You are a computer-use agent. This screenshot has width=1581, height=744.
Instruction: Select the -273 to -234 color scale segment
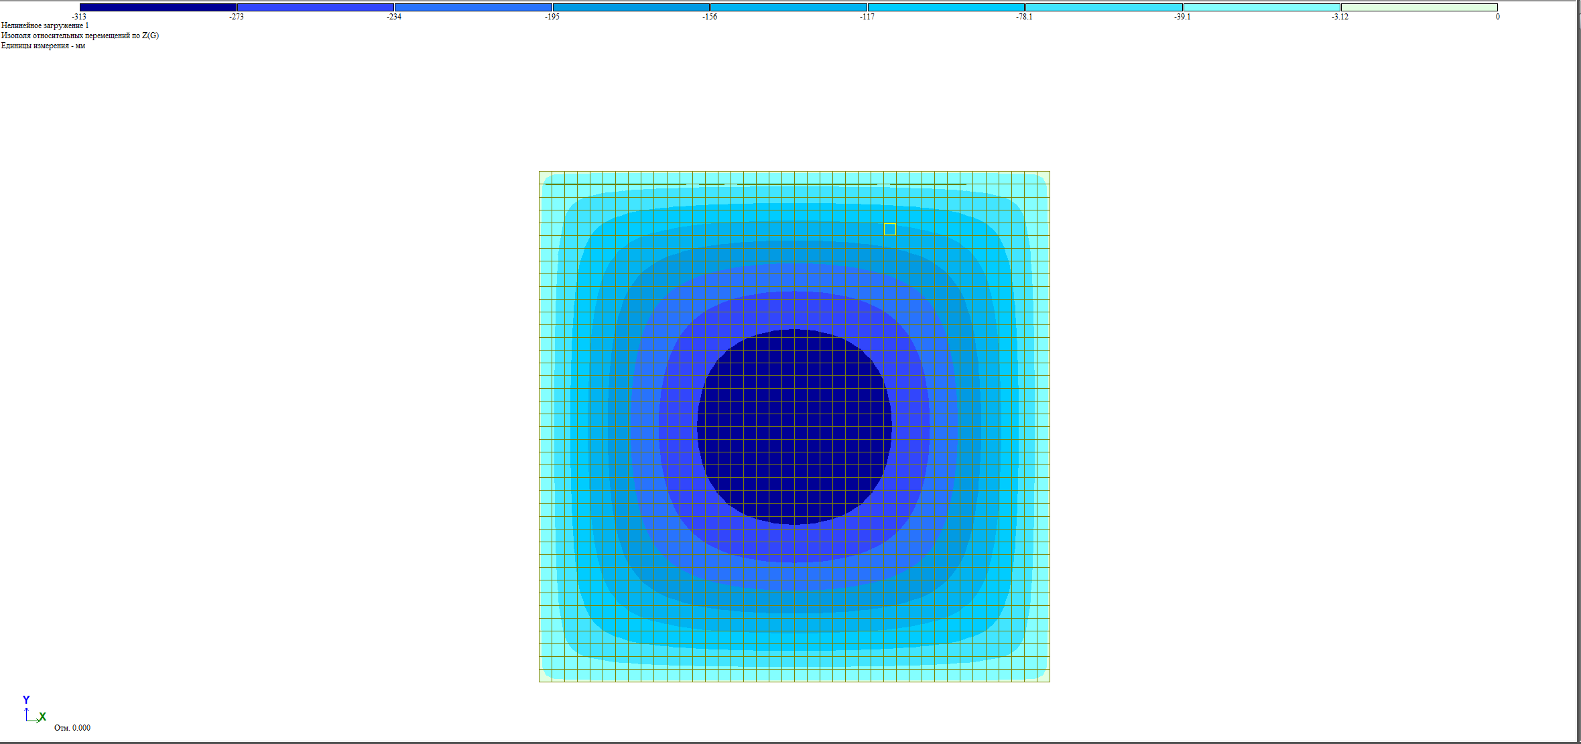pyautogui.click(x=316, y=7)
